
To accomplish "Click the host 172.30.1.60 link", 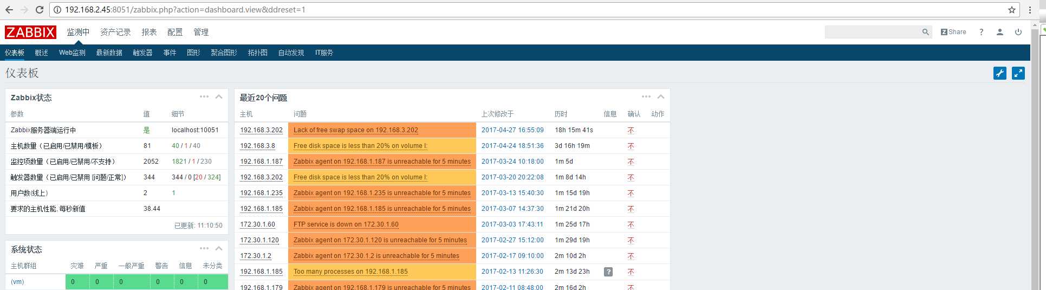I will tap(257, 224).
